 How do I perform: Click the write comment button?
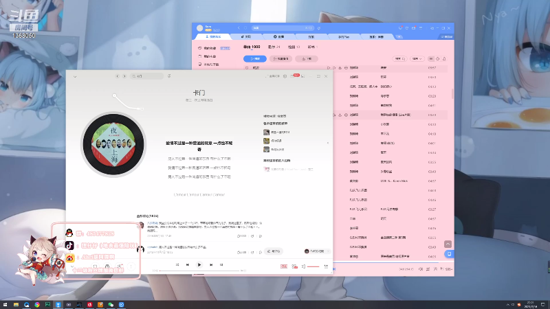pos(273,251)
